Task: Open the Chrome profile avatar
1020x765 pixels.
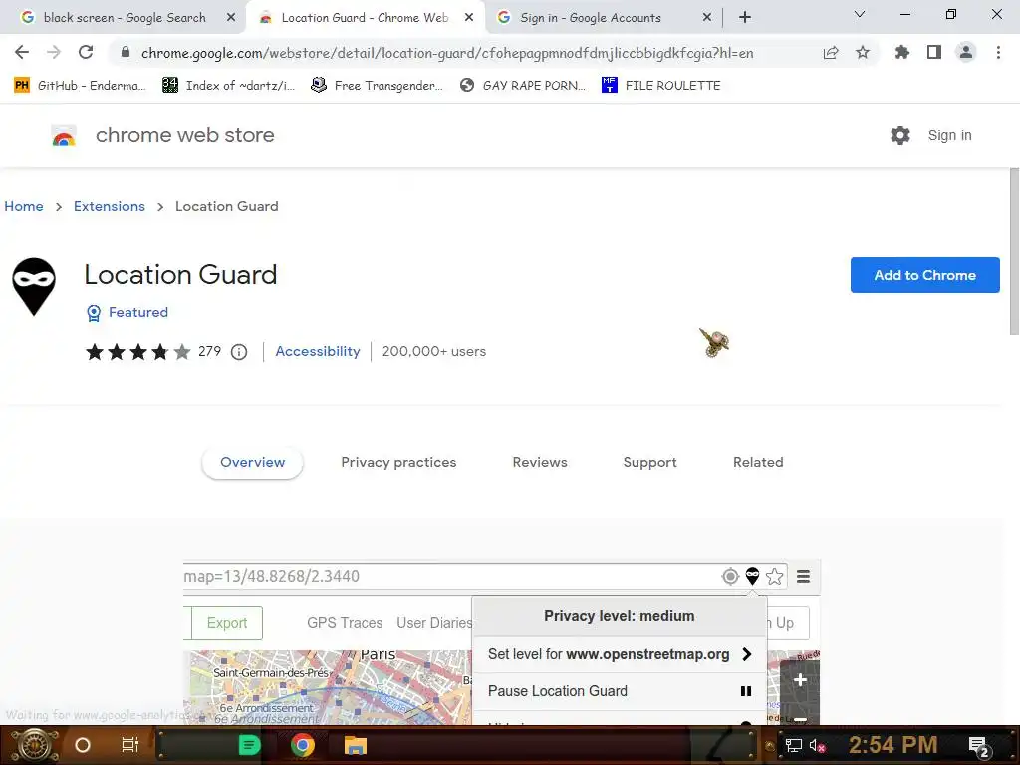Action: [966, 52]
